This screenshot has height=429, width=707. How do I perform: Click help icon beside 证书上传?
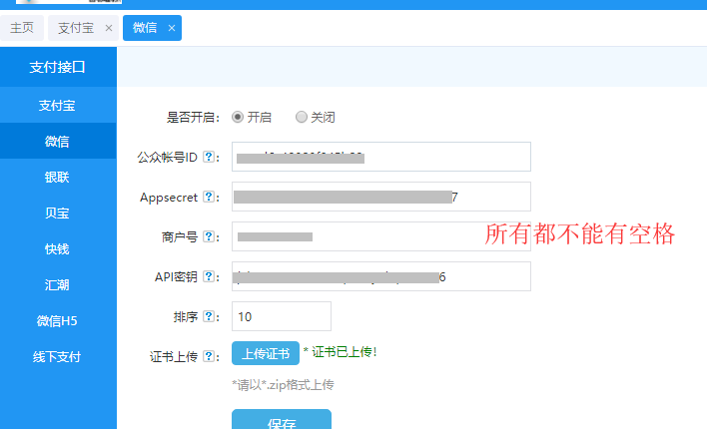[209, 356]
